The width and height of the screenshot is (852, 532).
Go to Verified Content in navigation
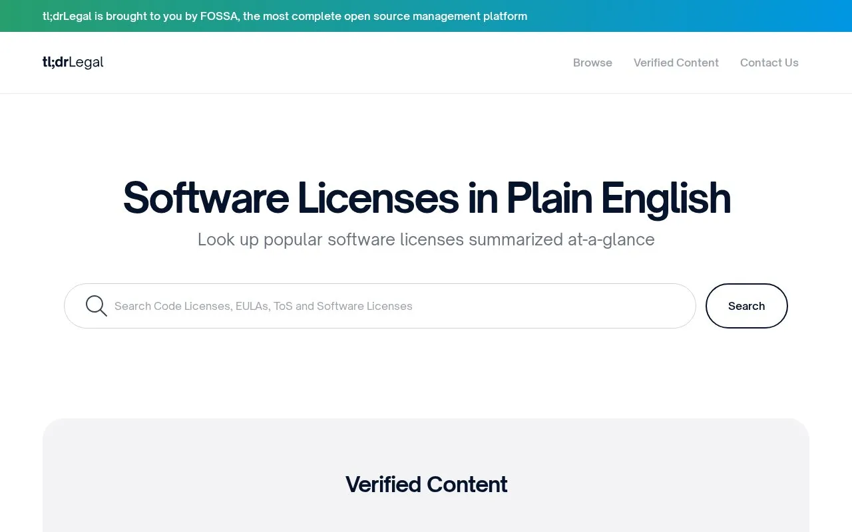[676, 63]
